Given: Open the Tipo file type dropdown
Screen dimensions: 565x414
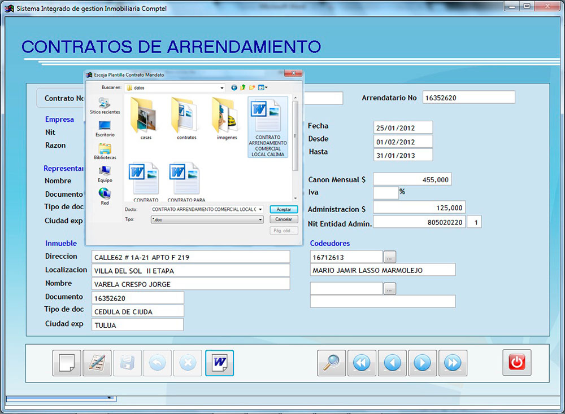Looking at the screenshot, I should [260, 219].
